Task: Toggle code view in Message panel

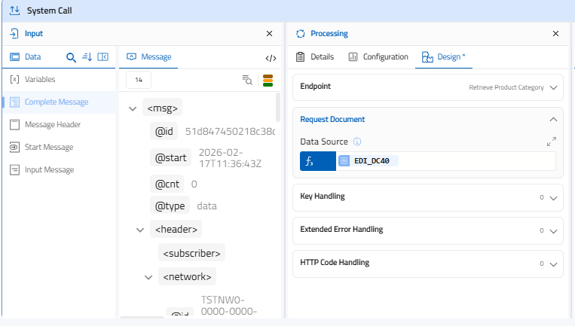Action: (x=271, y=57)
